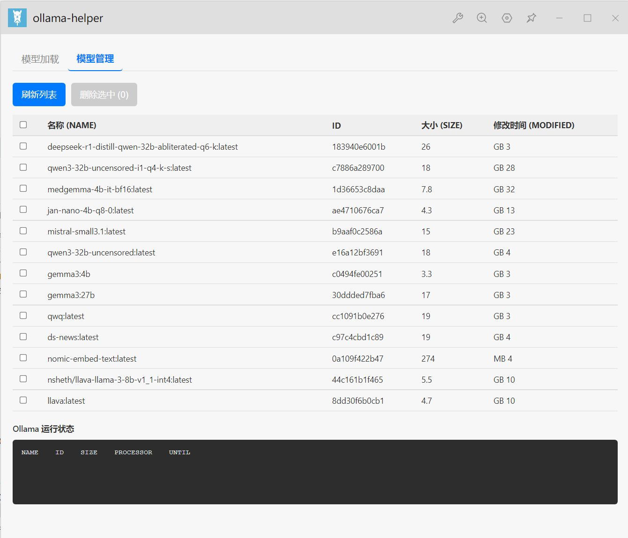Click PROCESSOR header in status console
The height and width of the screenshot is (538, 628).
[133, 452]
